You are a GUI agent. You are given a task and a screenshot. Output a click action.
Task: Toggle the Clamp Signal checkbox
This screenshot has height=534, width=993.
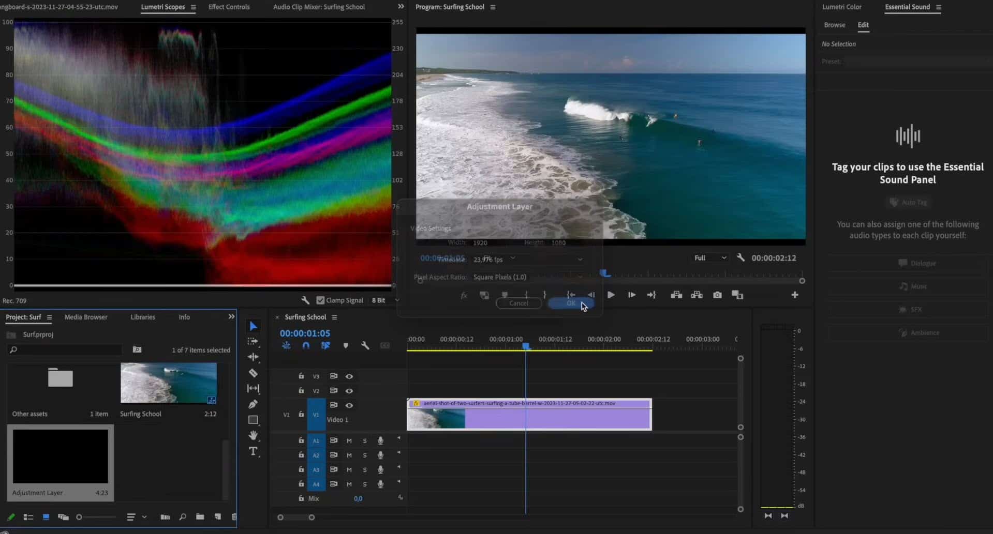click(322, 300)
